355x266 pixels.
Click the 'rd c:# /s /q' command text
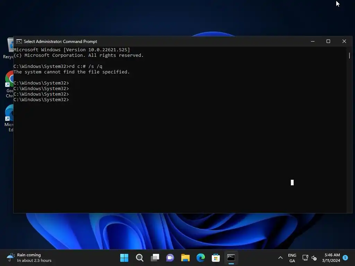click(x=86, y=66)
